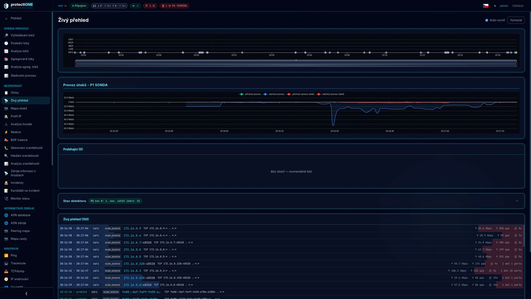Click the Profil IP detective icon
531x299 pixels.
click(6, 116)
